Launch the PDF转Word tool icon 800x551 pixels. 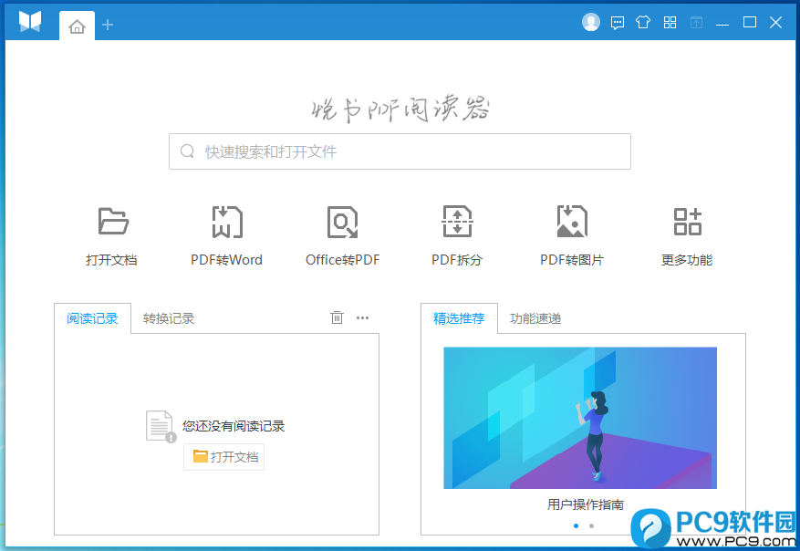(x=227, y=222)
